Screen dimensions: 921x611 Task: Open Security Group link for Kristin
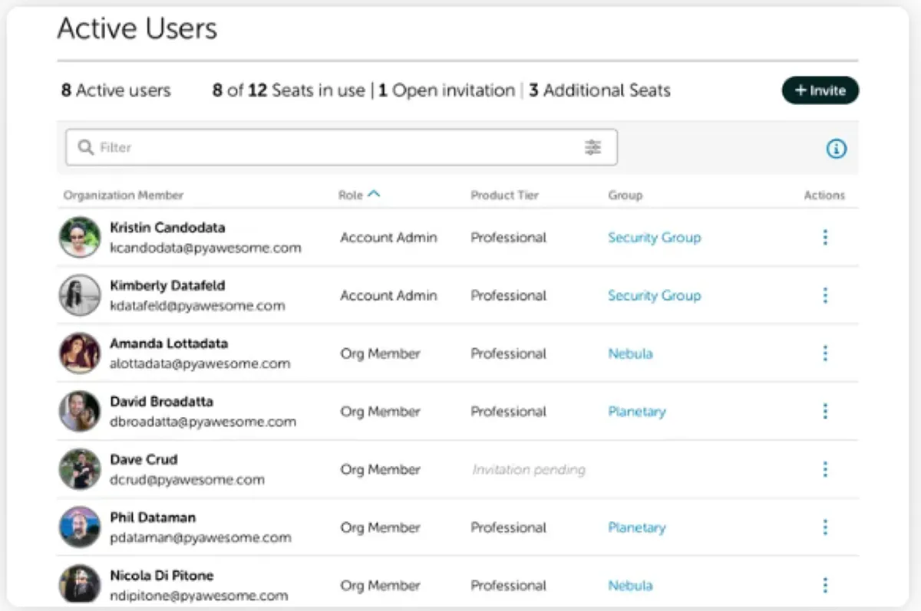click(654, 238)
